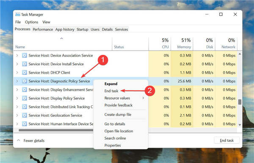
Task: Click gear icon of Distributed Link Tracking row
Action: [x=25, y=107]
